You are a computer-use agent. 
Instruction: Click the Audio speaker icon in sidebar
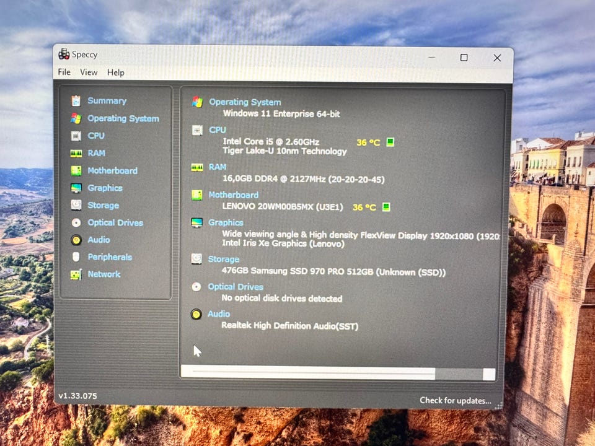76,240
